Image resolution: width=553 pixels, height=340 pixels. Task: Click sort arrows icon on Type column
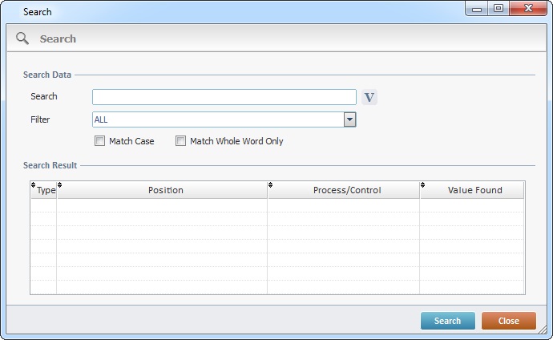coord(34,185)
